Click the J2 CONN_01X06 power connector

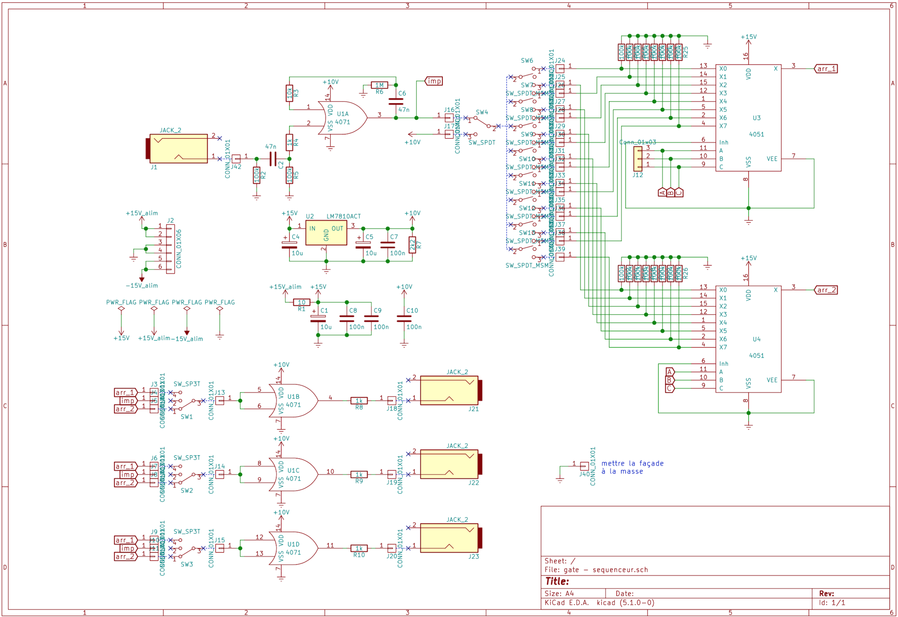[170, 249]
